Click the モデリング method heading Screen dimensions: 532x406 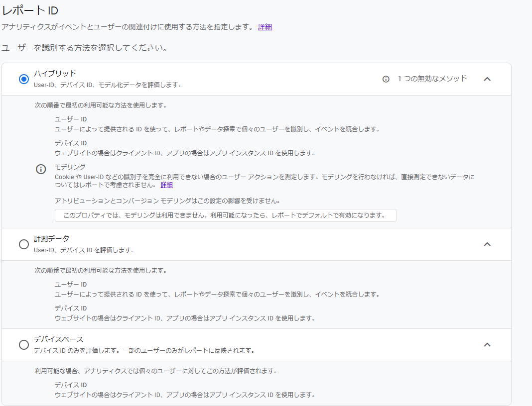coord(70,167)
